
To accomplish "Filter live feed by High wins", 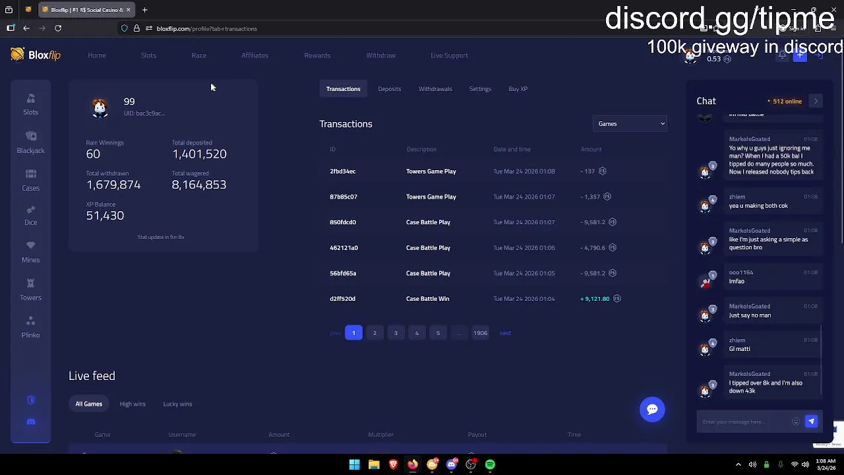I will pyautogui.click(x=133, y=404).
